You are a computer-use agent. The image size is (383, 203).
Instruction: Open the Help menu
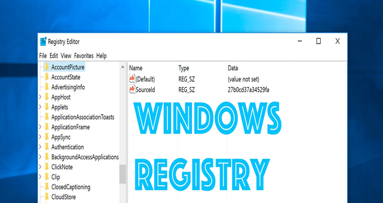pyautogui.click(x=101, y=56)
